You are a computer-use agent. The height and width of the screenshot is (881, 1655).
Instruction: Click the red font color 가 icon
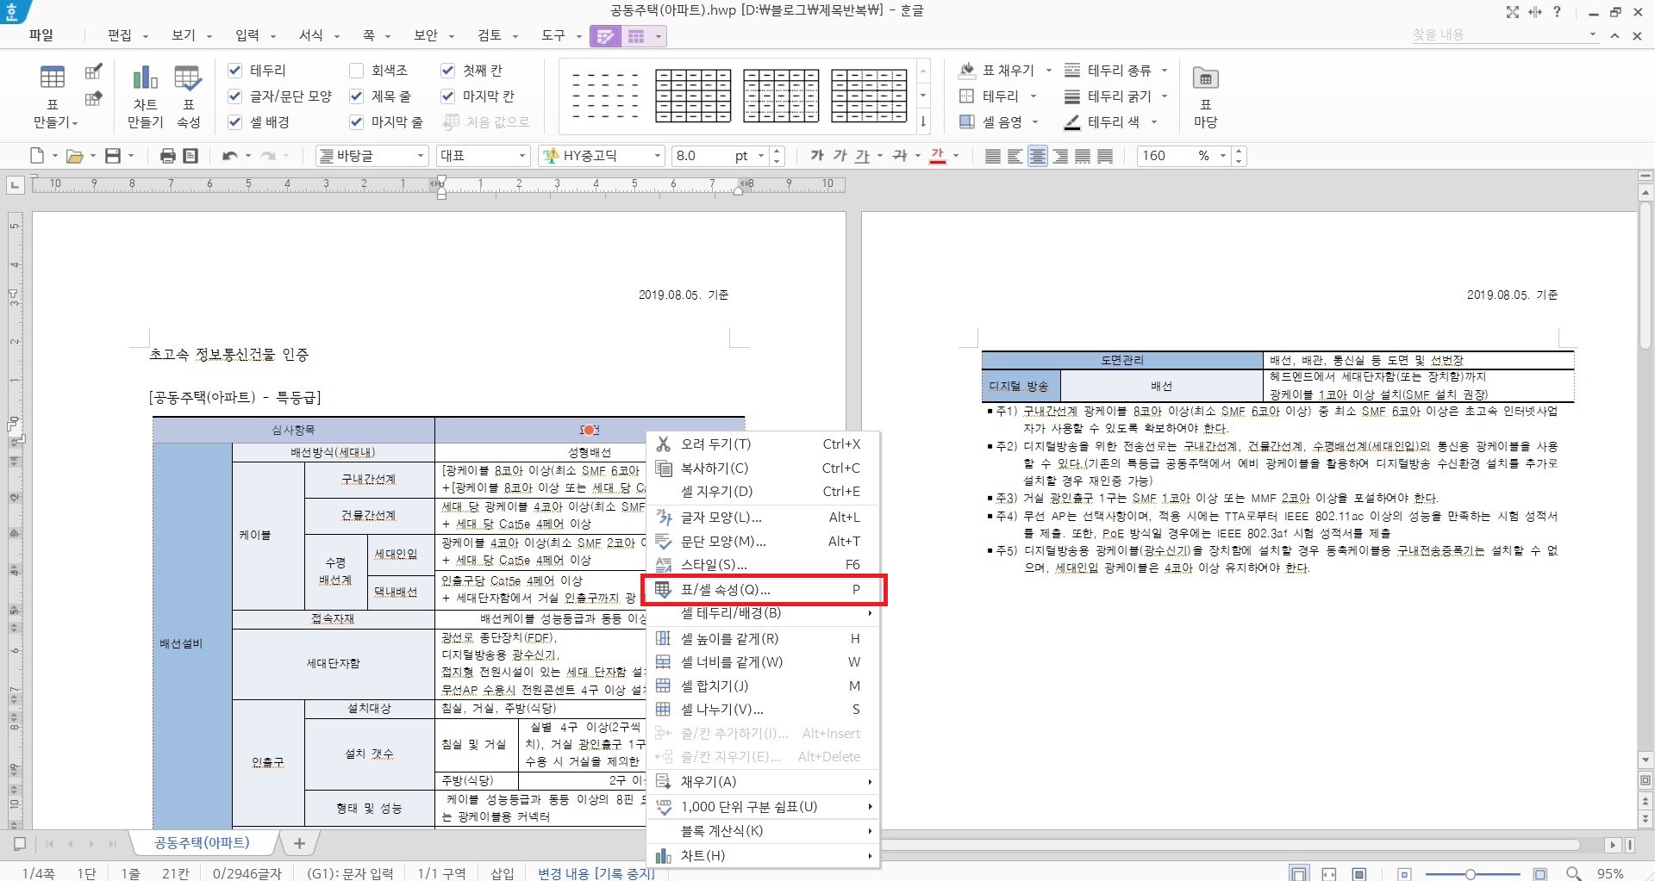tap(938, 156)
